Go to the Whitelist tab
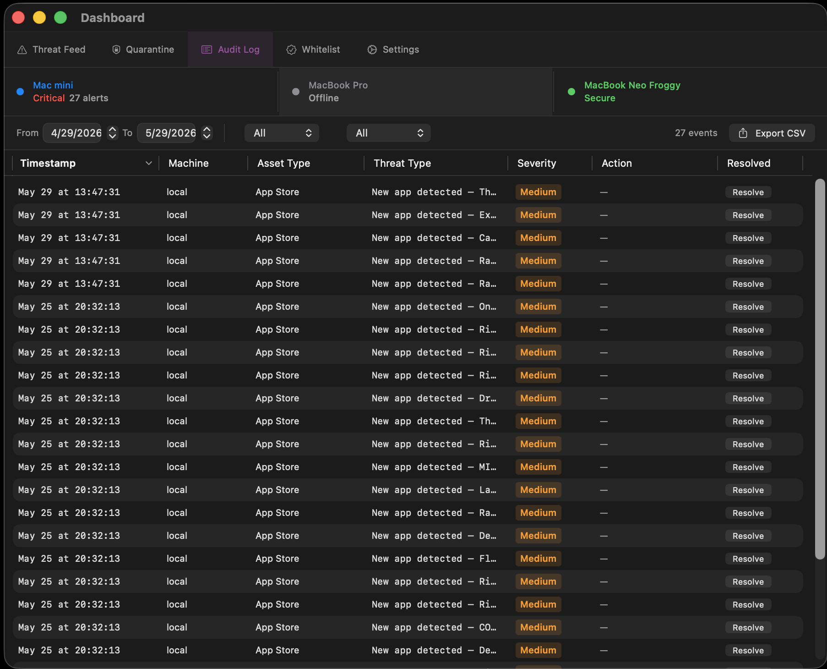 pyautogui.click(x=314, y=49)
